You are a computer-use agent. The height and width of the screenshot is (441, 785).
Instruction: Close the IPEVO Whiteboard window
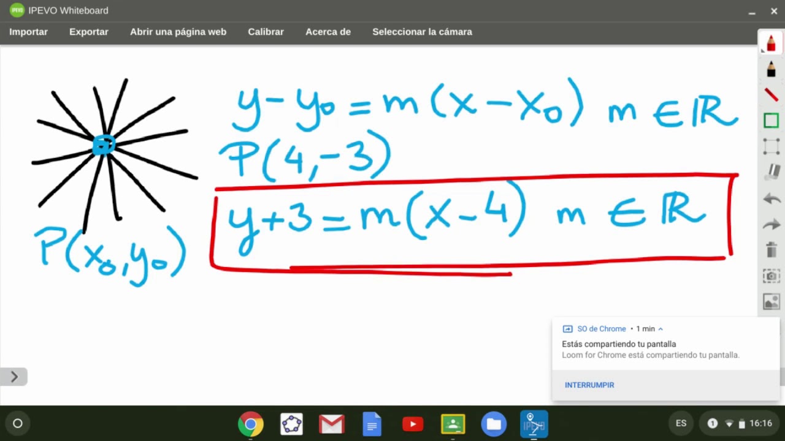(774, 11)
